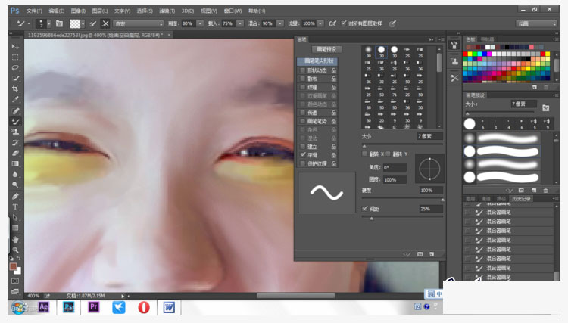Toggle Quick Mask mode icon

click(15, 281)
